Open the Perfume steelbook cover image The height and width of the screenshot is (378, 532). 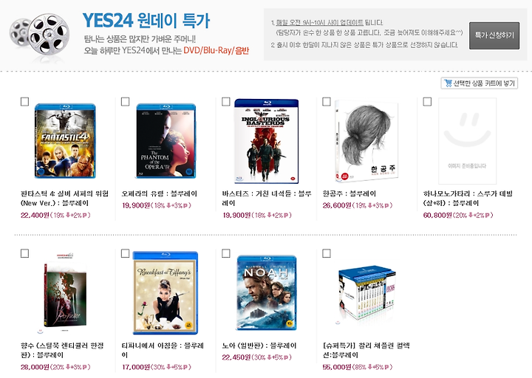(x=65, y=293)
